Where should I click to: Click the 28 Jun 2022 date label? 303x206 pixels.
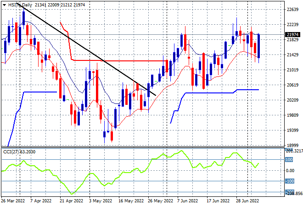click(247, 201)
